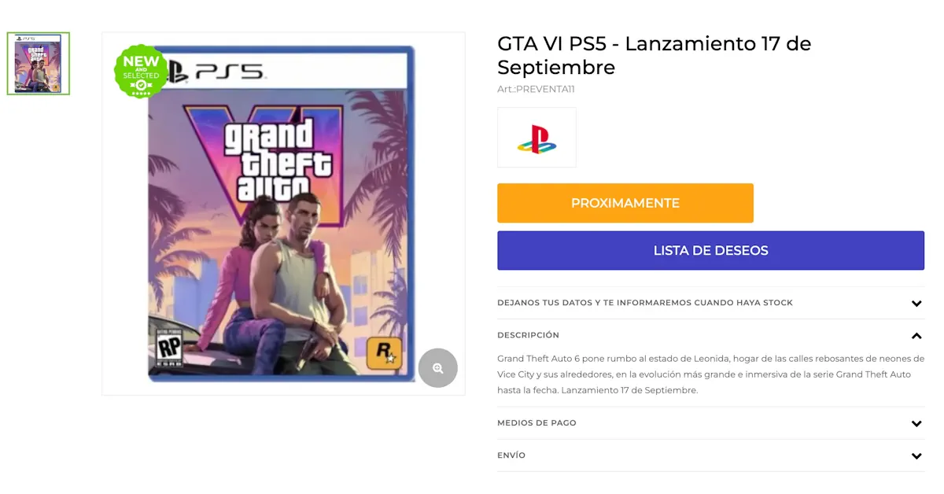Select the ENVÍO section label
Image resolution: width=944 pixels, height=494 pixels.
pos(512,455)
